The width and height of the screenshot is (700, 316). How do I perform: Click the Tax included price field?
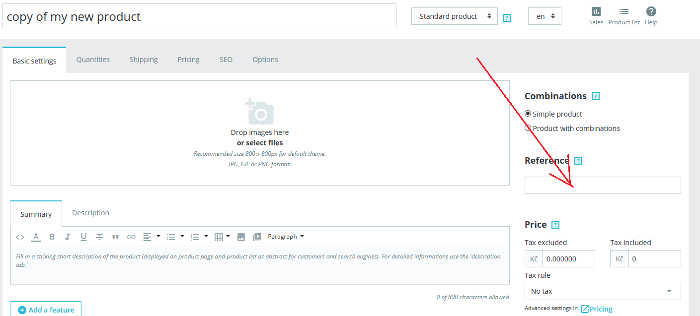pyautogui.click(x=654, y=259)
